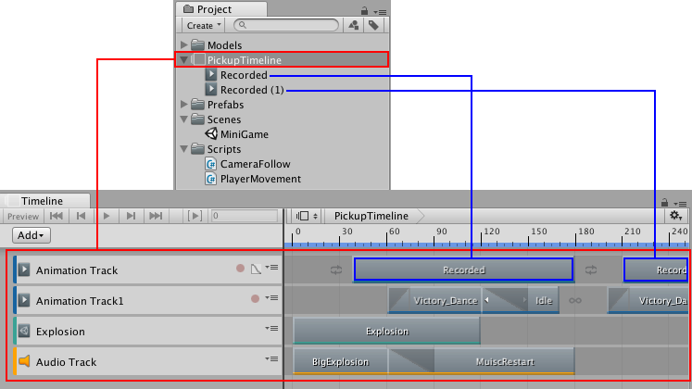Open the Timeline window options menu
Viewport: 692px width, 389px height.
coord(680,204)
